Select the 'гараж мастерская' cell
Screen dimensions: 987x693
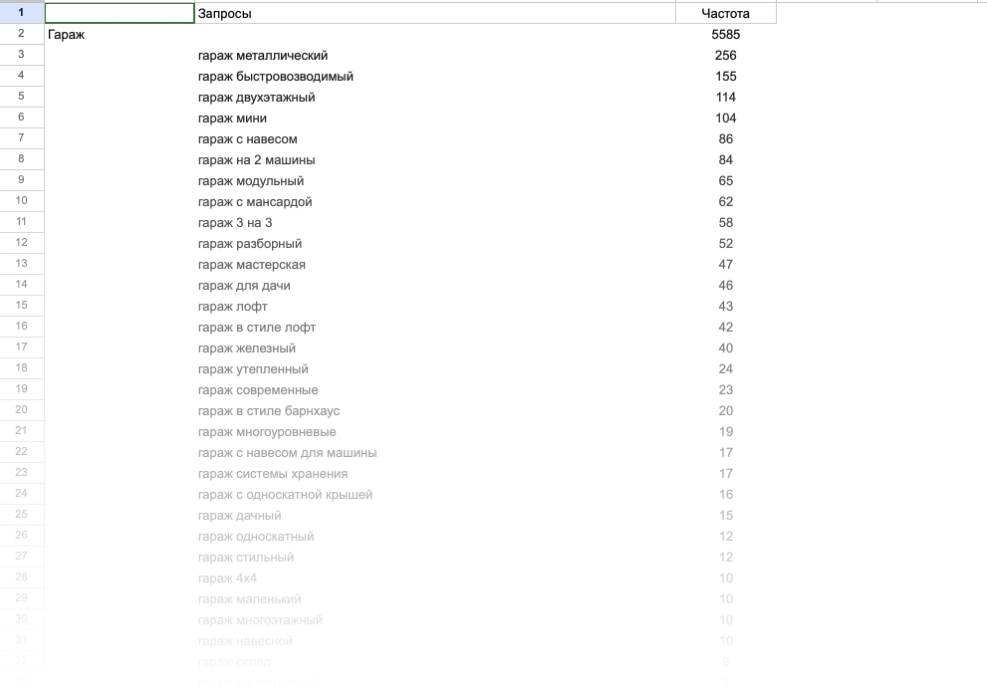pos(252,265)
